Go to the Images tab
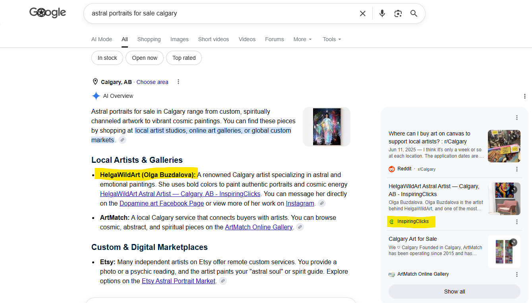 click(x=180, y=39)
